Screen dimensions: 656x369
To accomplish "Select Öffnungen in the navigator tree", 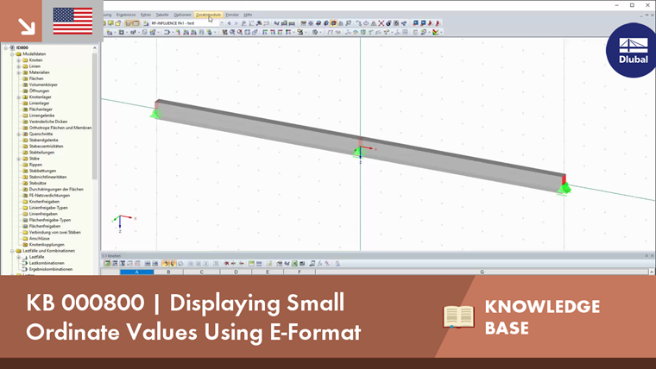I will click(39, 91).
